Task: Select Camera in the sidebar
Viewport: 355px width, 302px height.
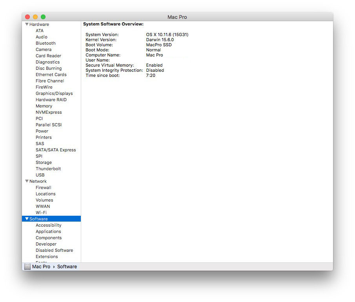Action: (44, 49)
